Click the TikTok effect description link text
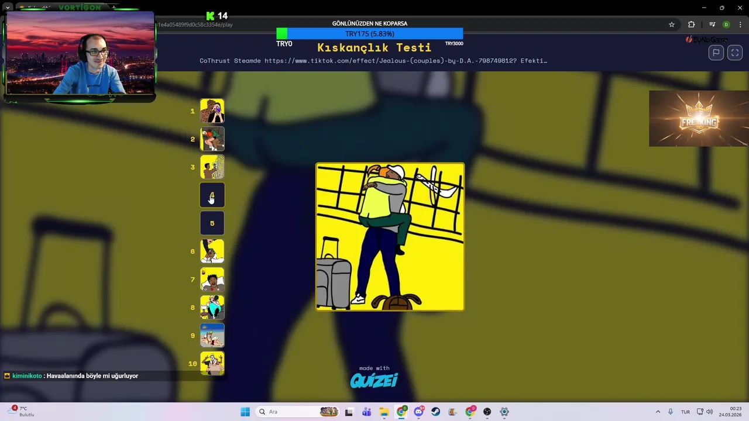The width and height of the screenshot is (749, 421). pyautogui.click(x=373, y=61)
